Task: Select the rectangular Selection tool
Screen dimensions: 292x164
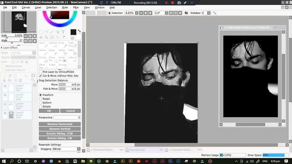Action: [41, 32]
